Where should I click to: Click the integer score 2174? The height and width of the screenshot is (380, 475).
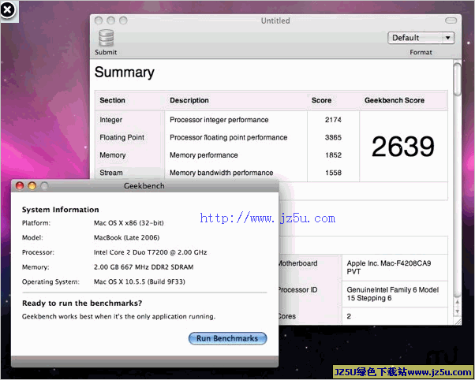click(333, 120)
